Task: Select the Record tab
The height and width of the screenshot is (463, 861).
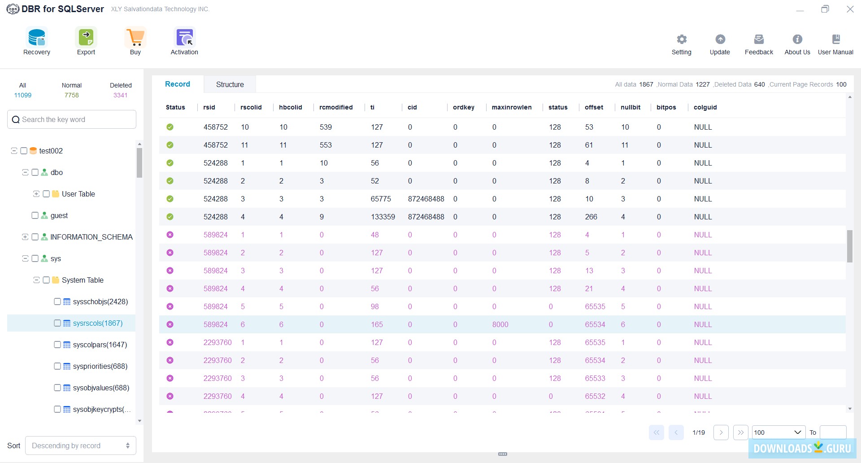Action: pyautogui.click(x=177, y=84)
